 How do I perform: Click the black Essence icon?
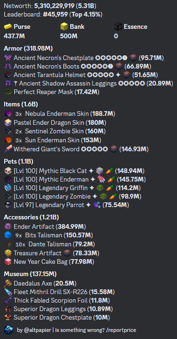pyautogui.click(x=118, y=27)
